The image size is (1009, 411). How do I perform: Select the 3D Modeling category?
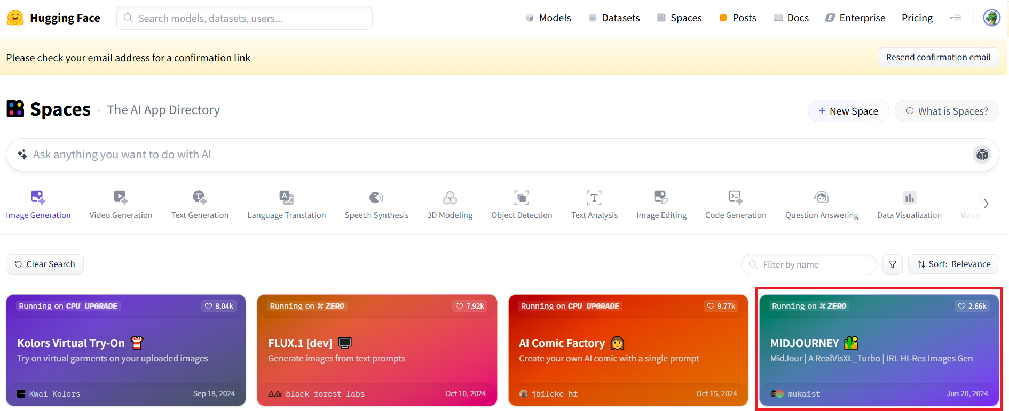[450, 205]
